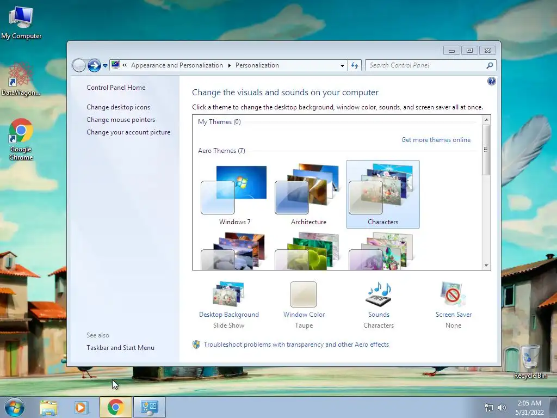Expand Appearance and Personalization breadcrumb arrow
557x418 pixels.
pyautogui.click(x=229, y=65)
